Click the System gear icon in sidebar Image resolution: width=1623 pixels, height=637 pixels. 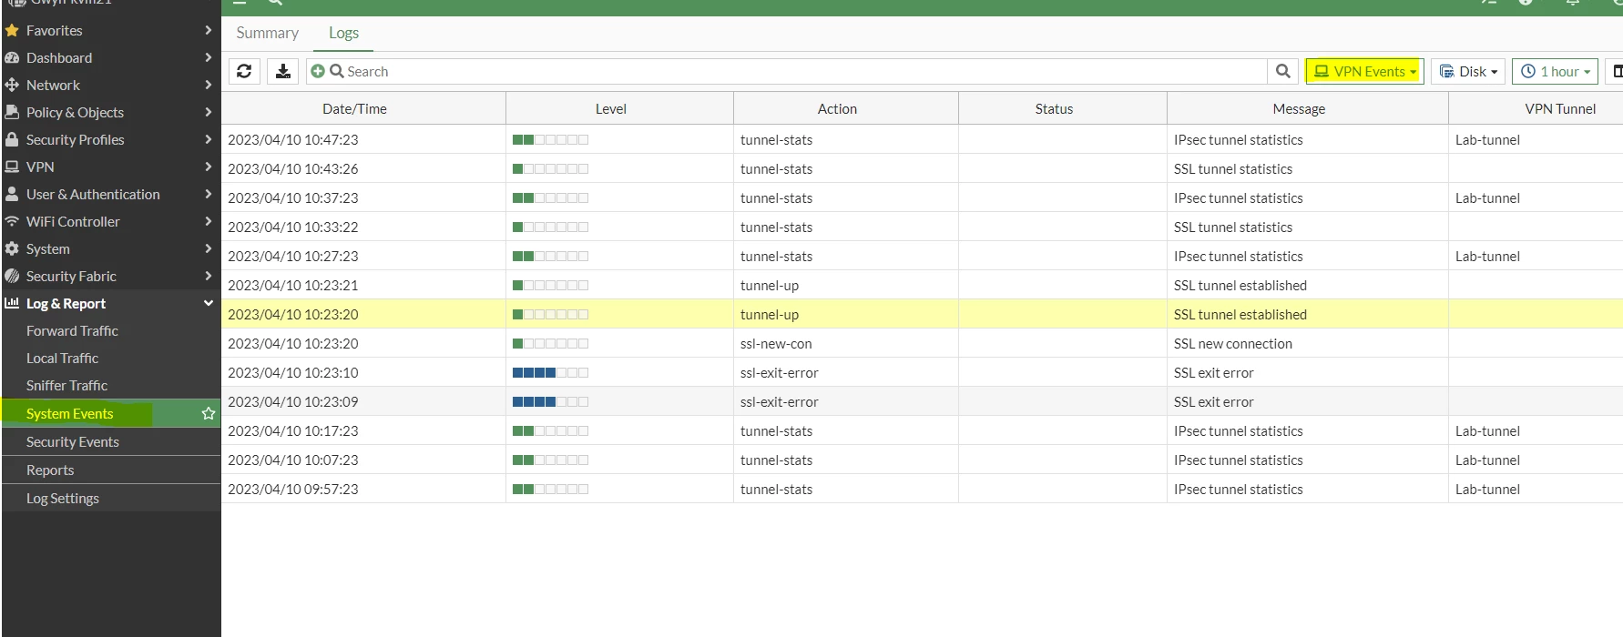pyautogui.click(x=12, y=249)
